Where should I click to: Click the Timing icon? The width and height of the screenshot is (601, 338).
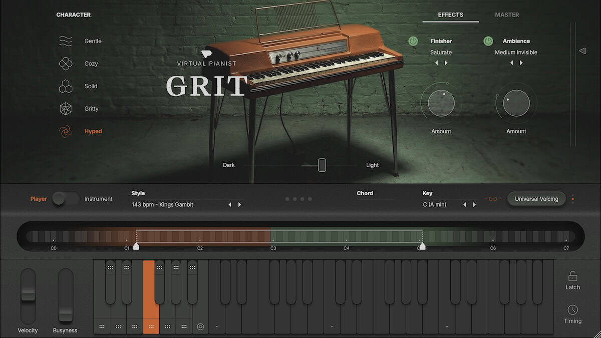pyautogui.click(x=572, y=309)
